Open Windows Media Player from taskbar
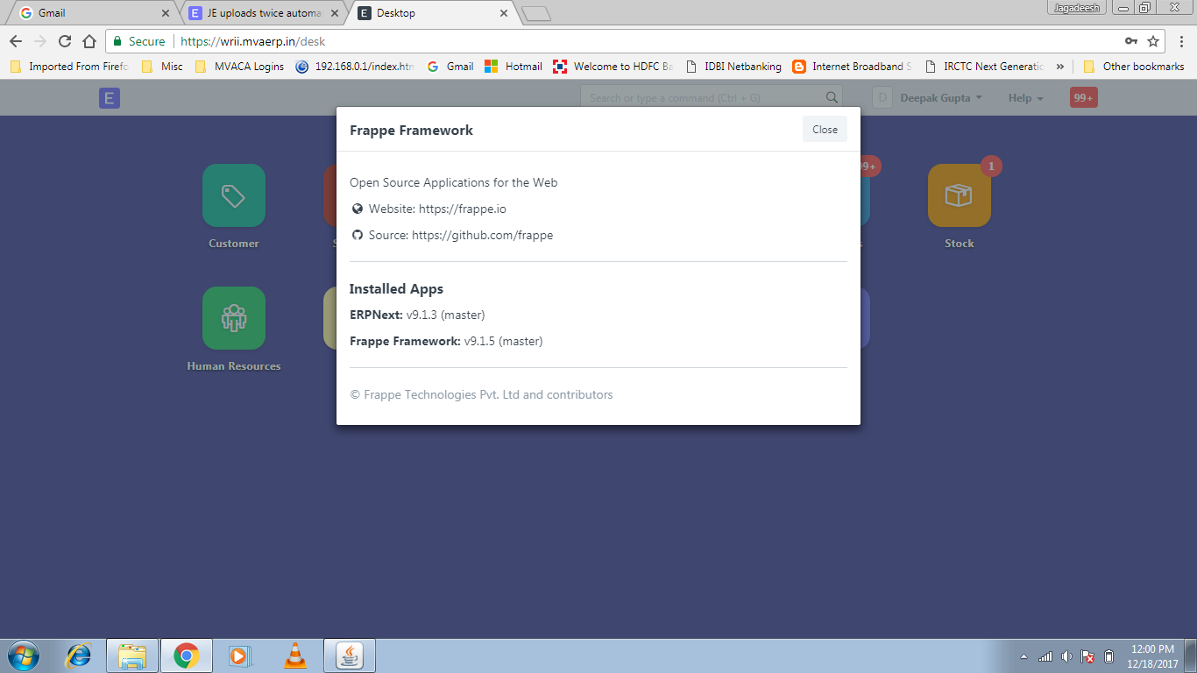1197x673 pixels. [239, 655]
